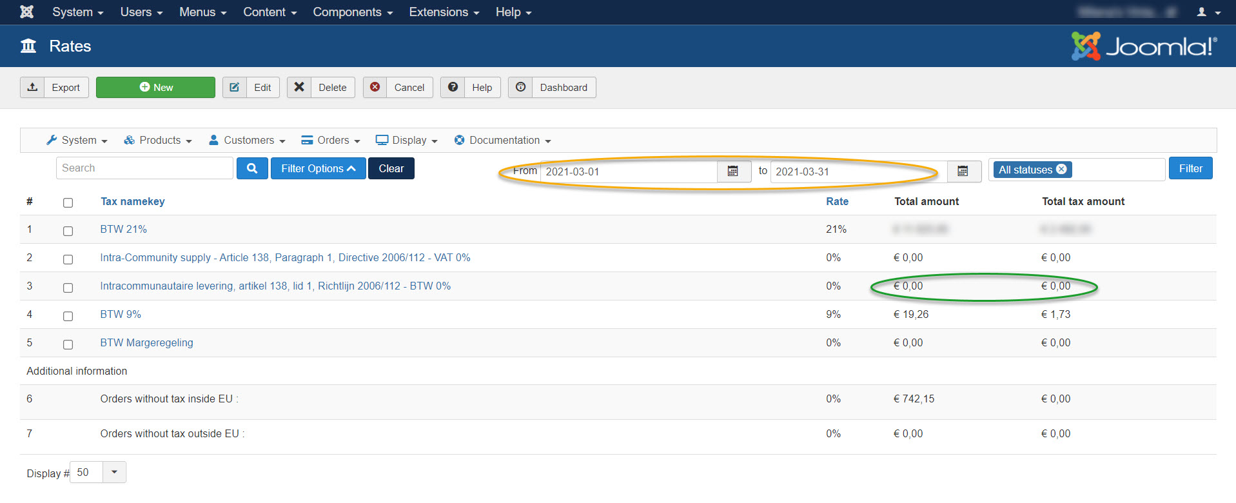Viewport: 1236px width, 503px height.
Task: Sort by Tax namekey column
Action: click(133, 201)
